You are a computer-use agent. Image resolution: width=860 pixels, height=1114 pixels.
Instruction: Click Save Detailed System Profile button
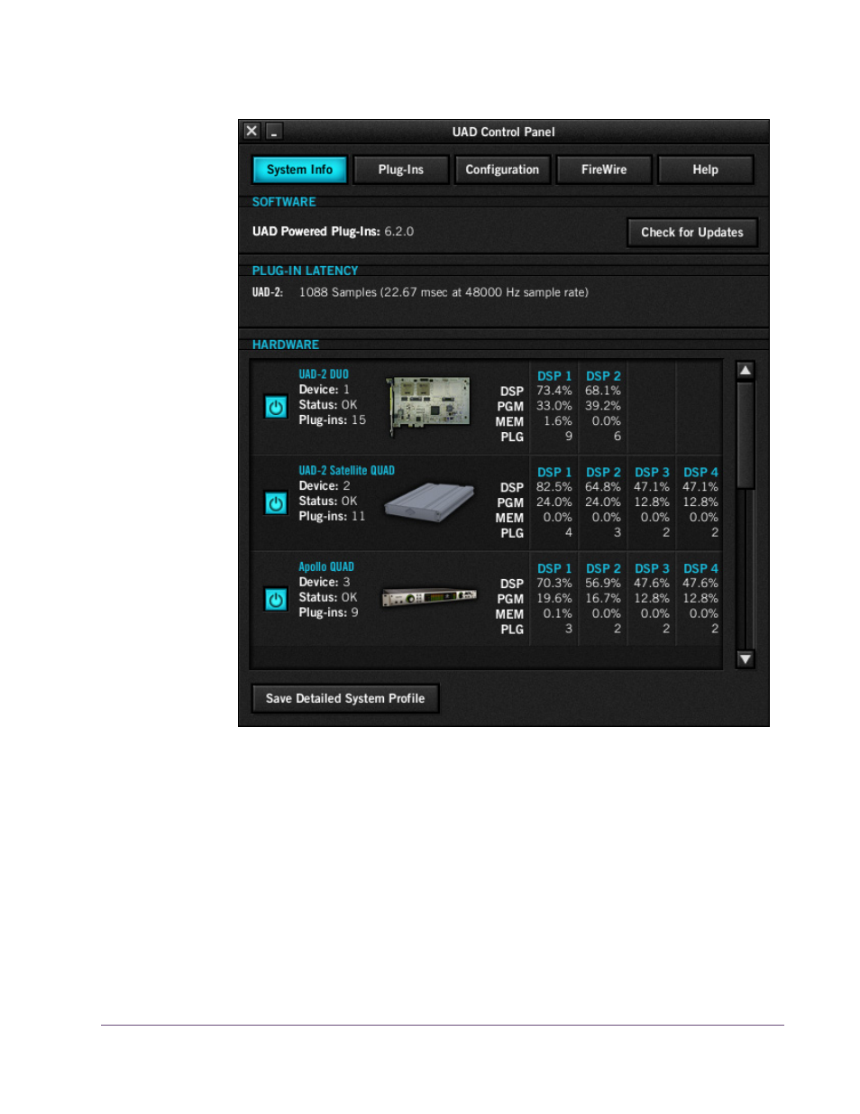(345, 699)
